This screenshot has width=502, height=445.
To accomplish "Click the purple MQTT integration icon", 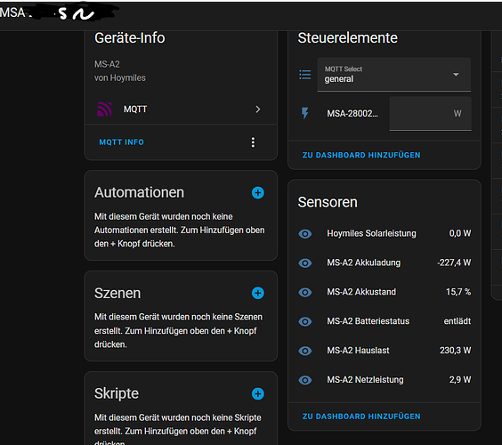I will point(104,109).
